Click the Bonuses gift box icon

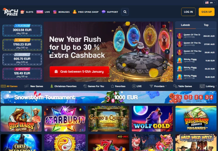pyautogui.click(x=55, y=12)
